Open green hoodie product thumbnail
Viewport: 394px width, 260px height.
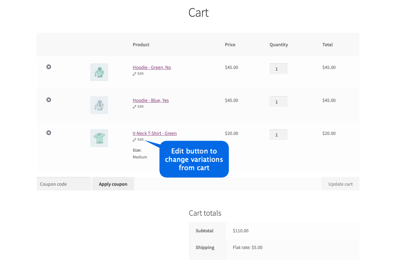click(x=99, y=72)
